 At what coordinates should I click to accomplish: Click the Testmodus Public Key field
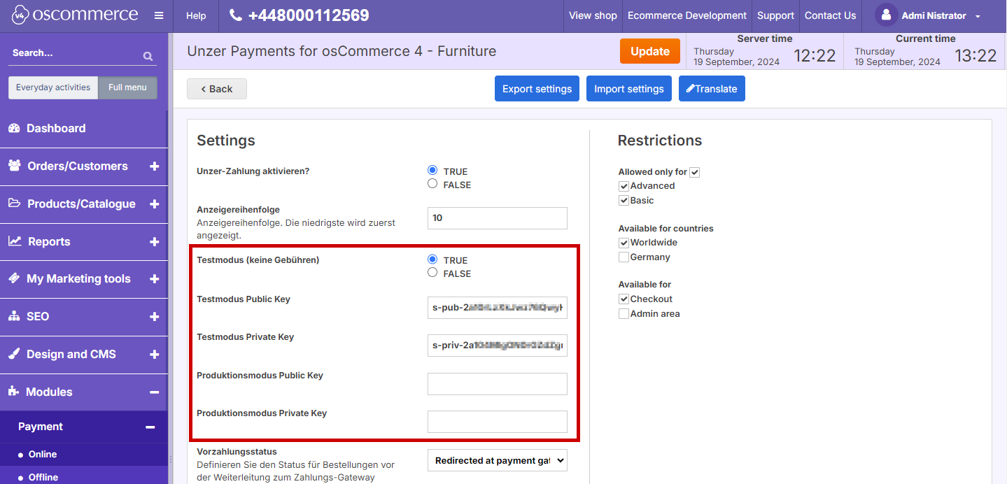[497, 307]
